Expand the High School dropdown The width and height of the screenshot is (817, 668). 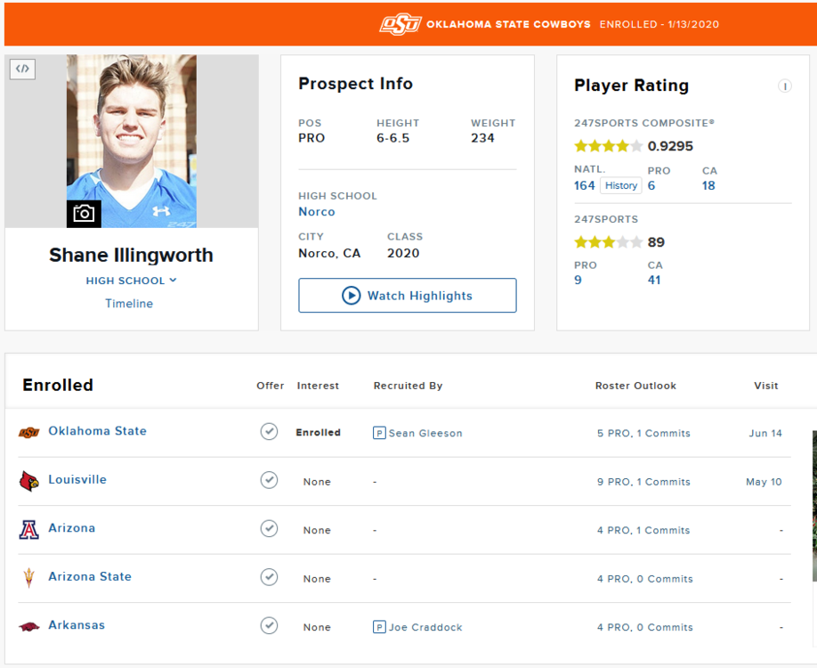131,281
